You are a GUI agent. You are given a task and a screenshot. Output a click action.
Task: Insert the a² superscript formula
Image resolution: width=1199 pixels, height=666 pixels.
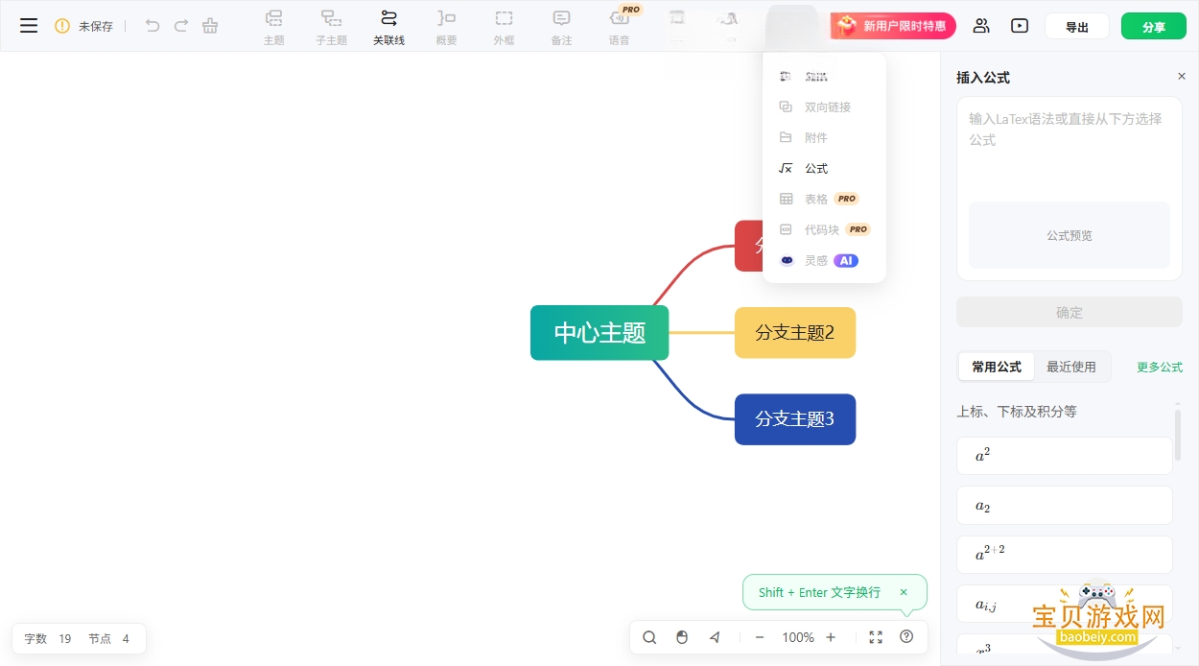tap(1065, 456)
